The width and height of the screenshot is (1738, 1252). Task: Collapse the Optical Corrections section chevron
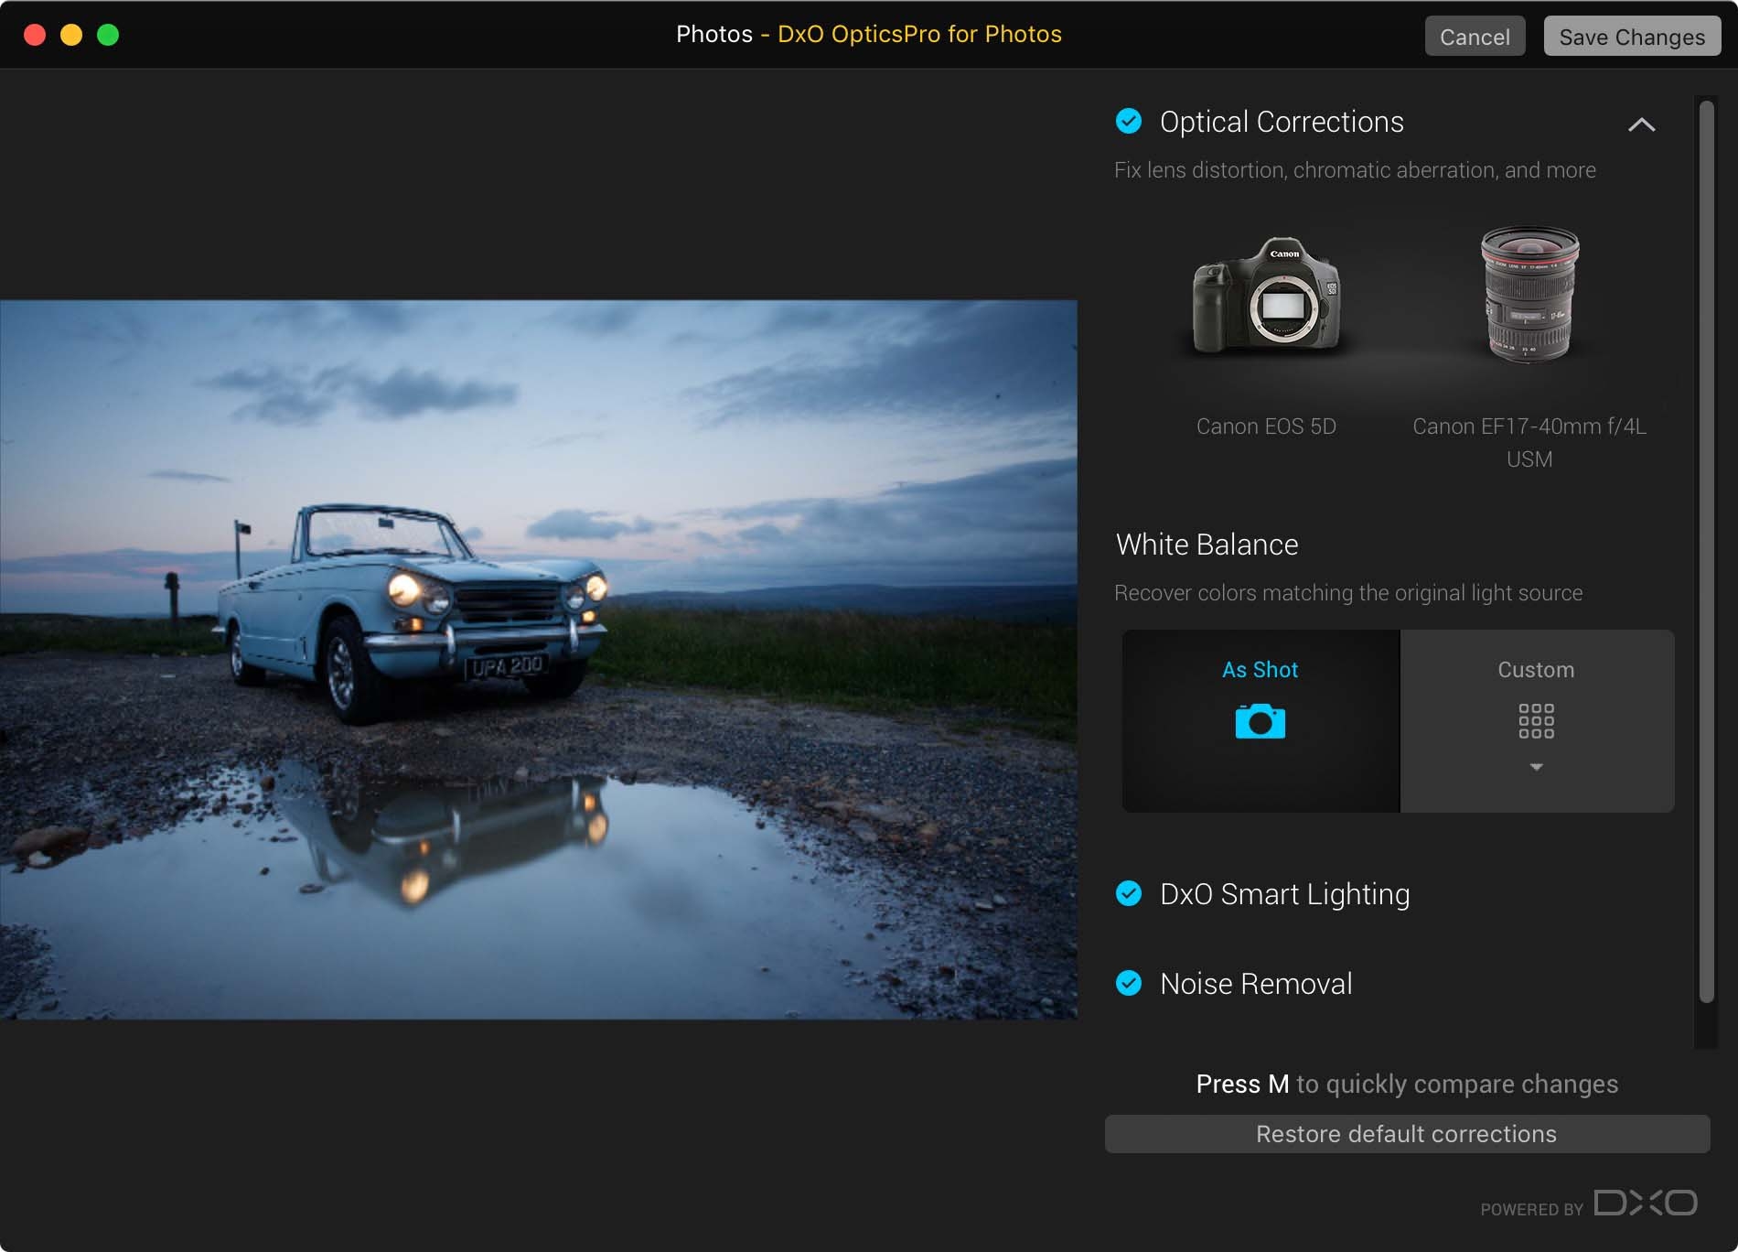tap(1641, 124)
